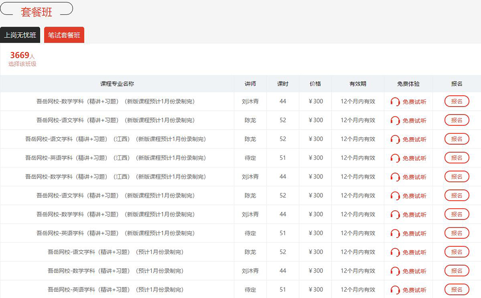Click 报名 for 语文学科 (江西) course

pyautogui.click(x=456, y=139)
